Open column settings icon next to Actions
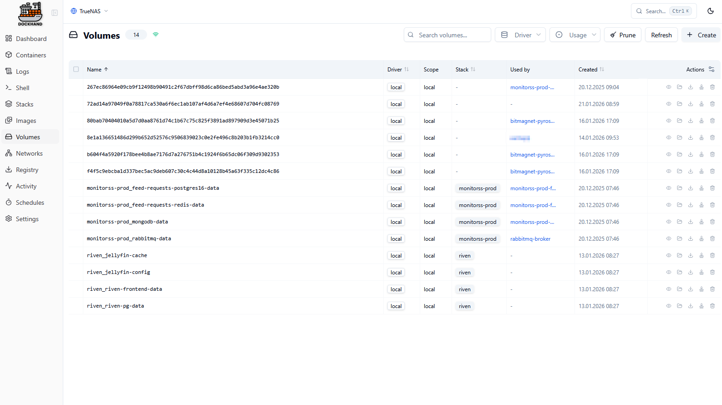This screenshot has width=722, height=405. pyautogui.click(x=712, y=70)
